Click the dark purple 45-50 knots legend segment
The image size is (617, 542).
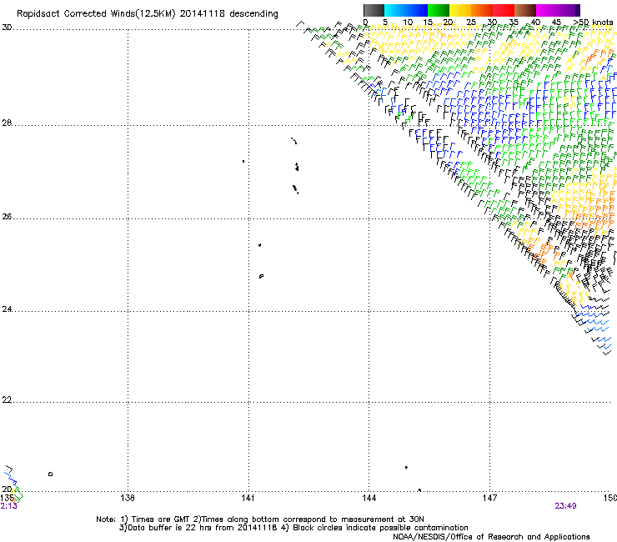(x=569, y=10)
